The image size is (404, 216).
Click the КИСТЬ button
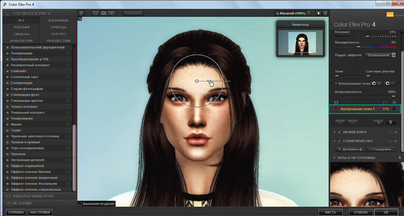330,212
